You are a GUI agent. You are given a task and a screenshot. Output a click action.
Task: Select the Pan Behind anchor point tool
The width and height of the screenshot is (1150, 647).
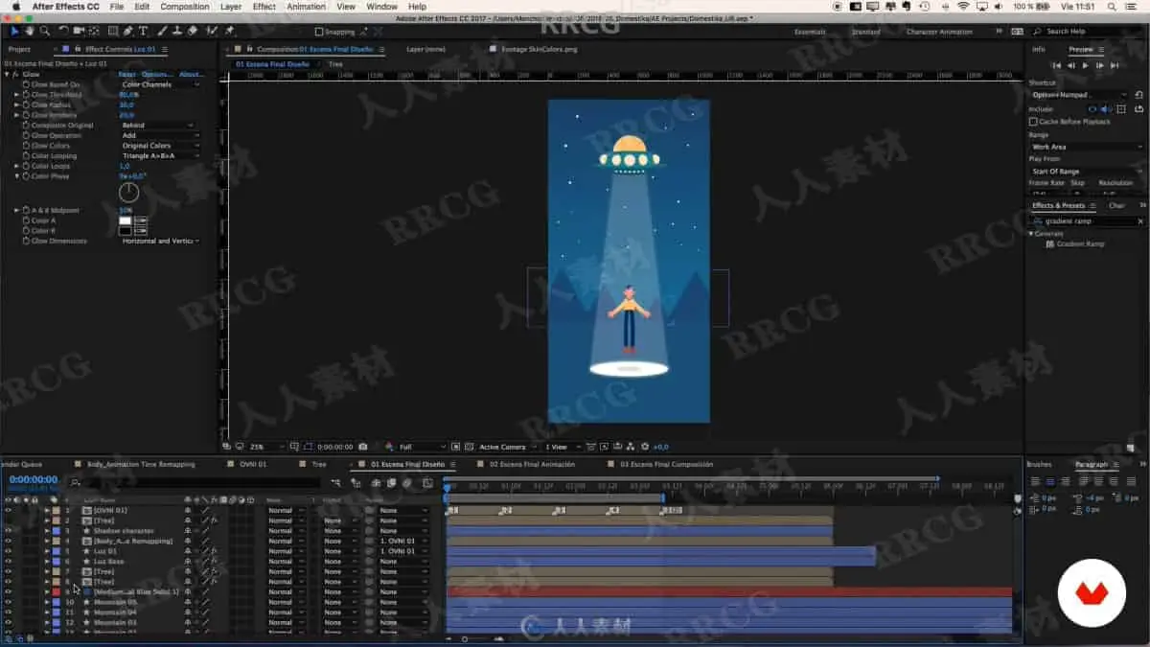pyautogui.click(x=95, y=31)
